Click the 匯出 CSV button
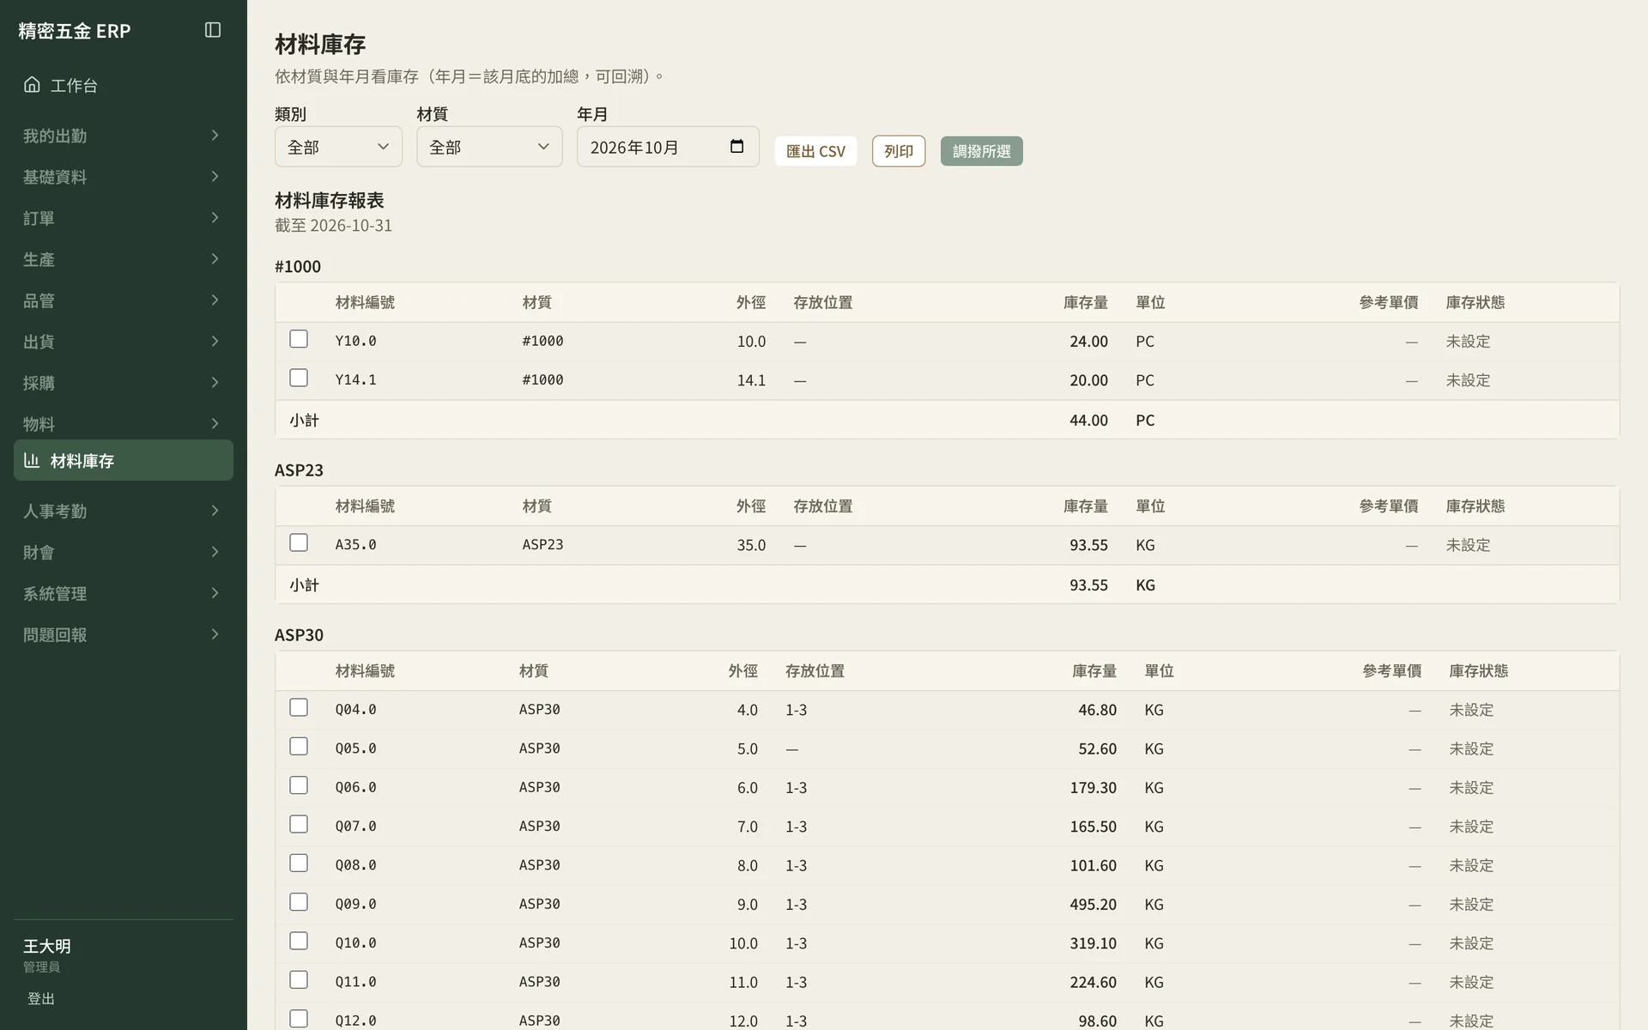The width and height of the screenshot is (1648, 1030). point(815,151)
